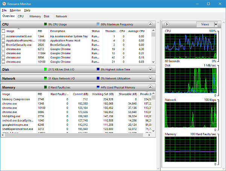Sort CPU list by Threads column
The height and width of the screenshot is (171, 226).
[x=110, y=31]
